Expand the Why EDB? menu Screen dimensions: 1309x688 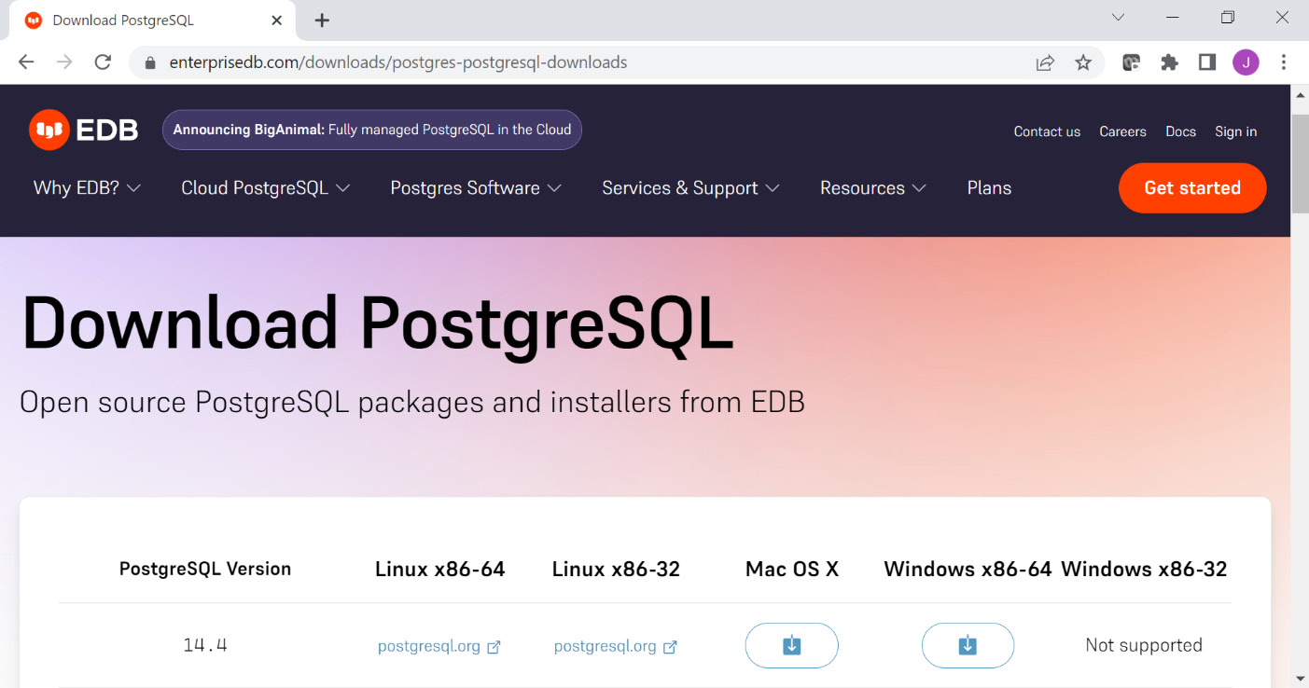88,187
